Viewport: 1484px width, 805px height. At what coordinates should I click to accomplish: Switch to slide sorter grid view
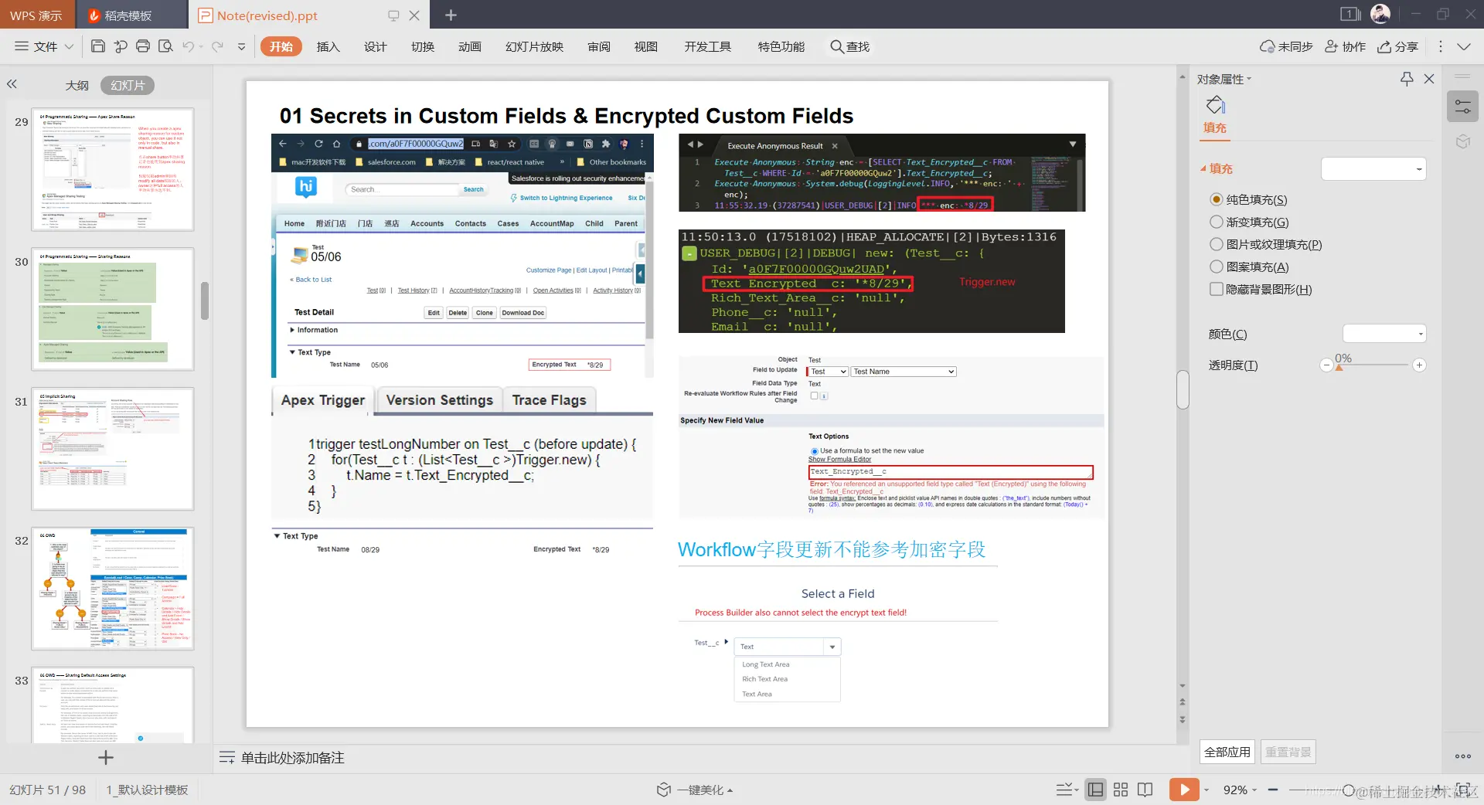coord(1121,790)
